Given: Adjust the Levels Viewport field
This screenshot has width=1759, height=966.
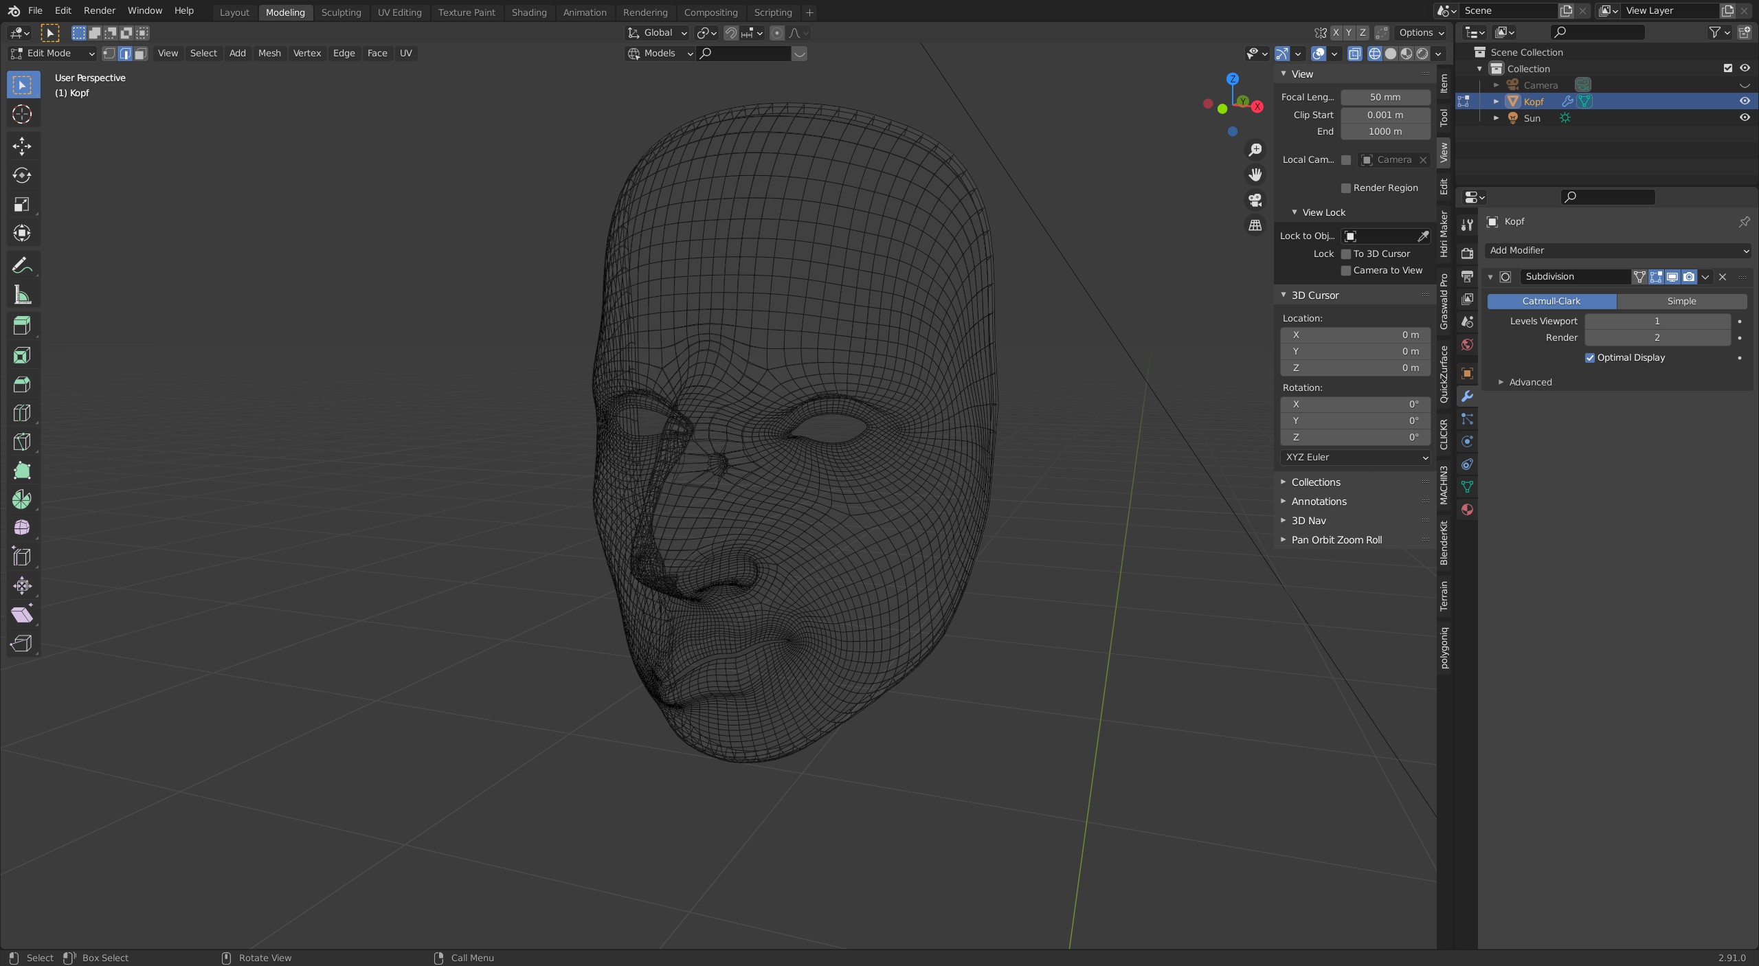Looking at the screenshot, I should coord(1657,321).
